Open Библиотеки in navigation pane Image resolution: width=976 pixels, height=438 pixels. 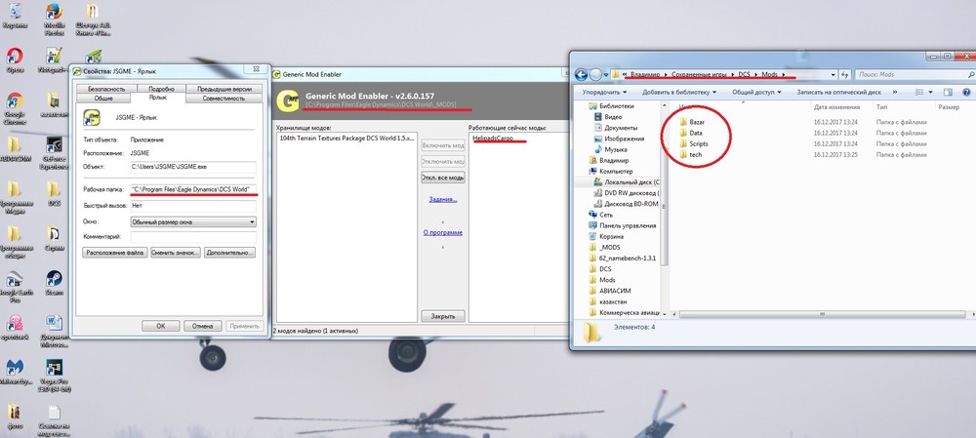click(618, 105)
